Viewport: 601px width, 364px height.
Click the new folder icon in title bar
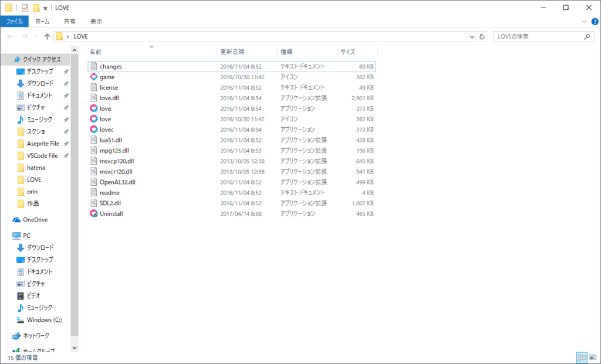point(36,8)
